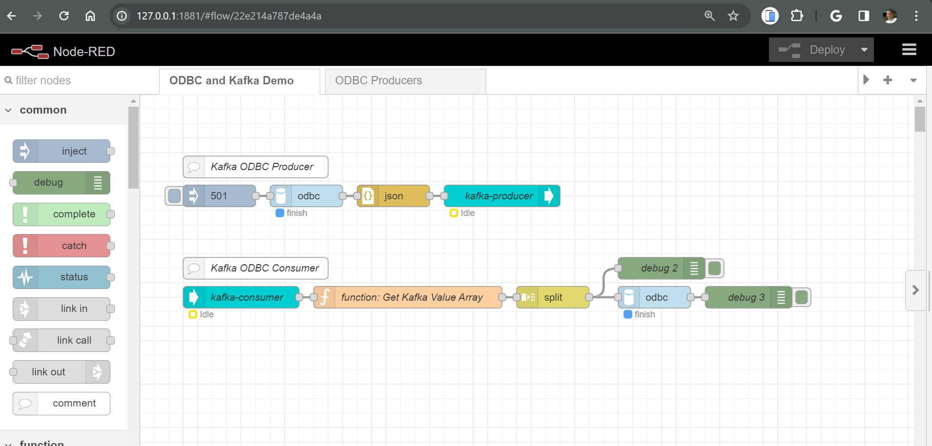
Task: Select the kafka-producer node
Action: pyautogui.click(x=502, y=196)
